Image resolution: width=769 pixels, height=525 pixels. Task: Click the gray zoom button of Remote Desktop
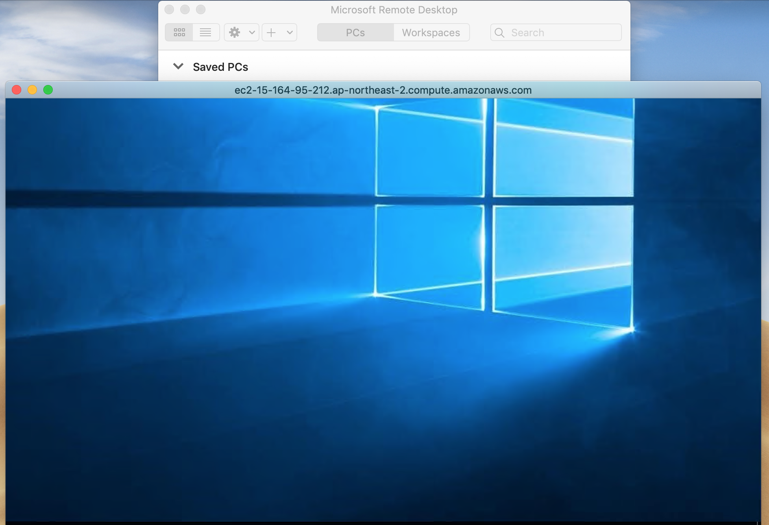coord(201,9)
